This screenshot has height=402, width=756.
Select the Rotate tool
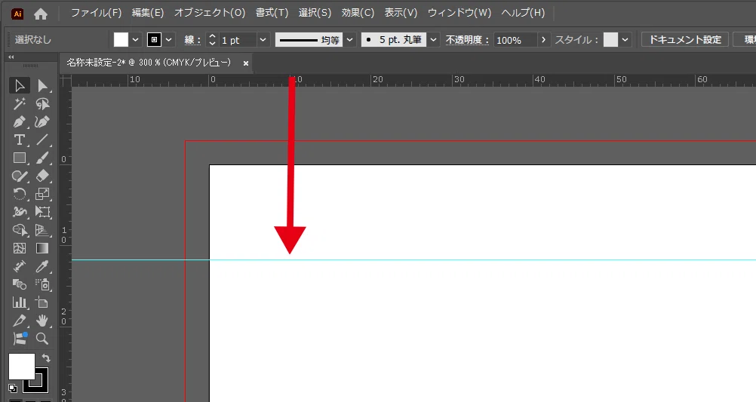tap(20, 195)
